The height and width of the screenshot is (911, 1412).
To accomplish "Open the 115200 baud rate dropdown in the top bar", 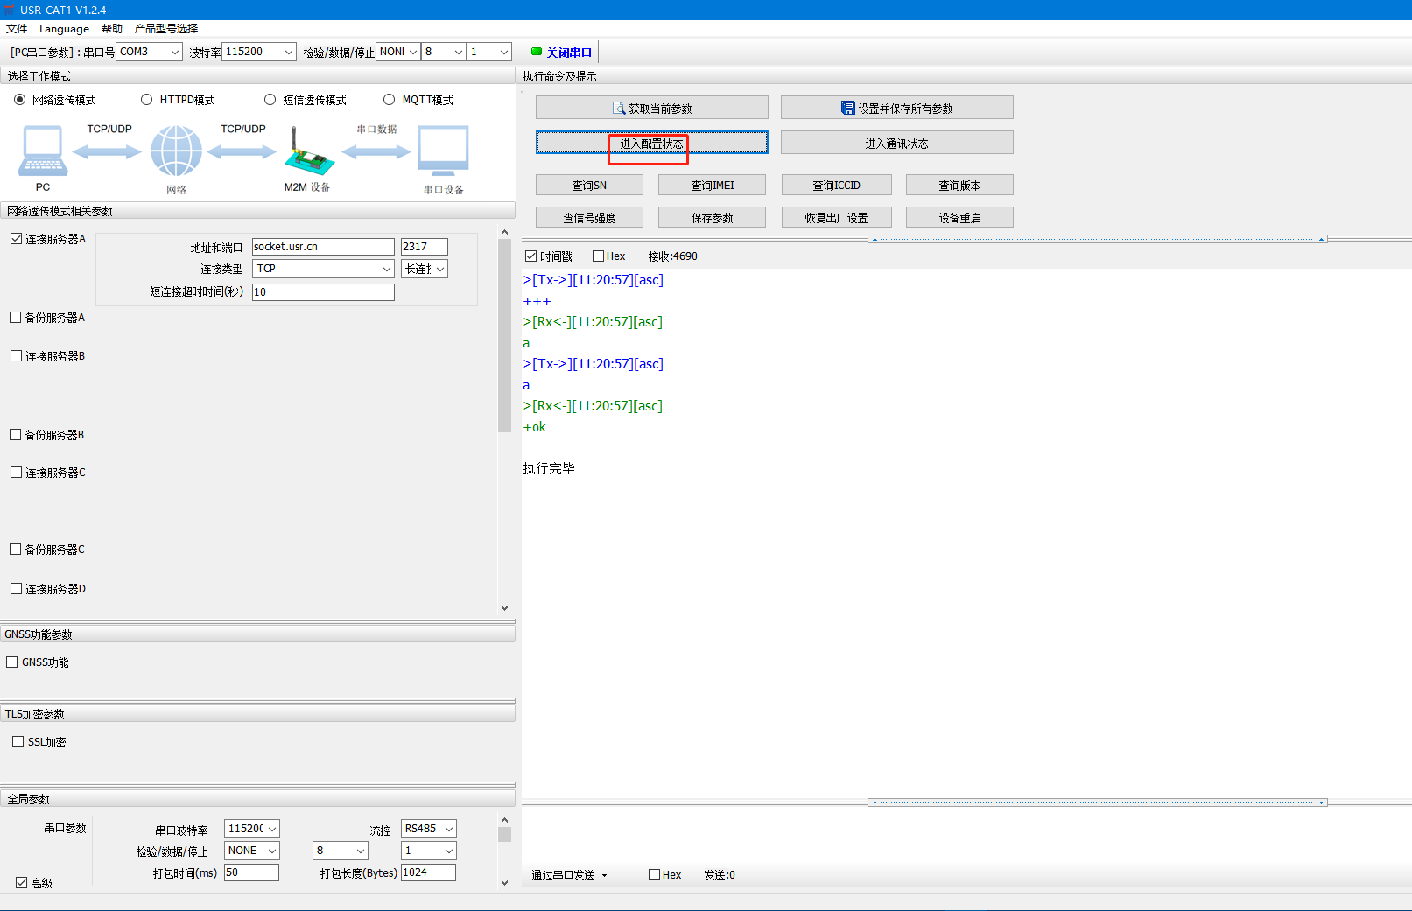I will click(288, 52).
